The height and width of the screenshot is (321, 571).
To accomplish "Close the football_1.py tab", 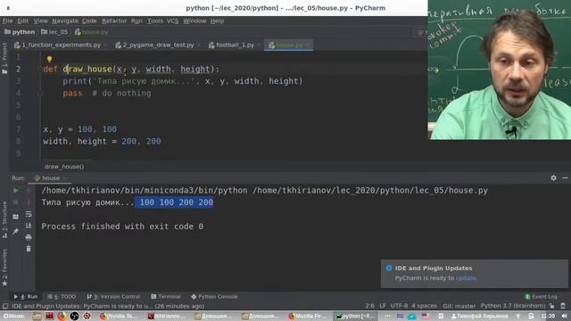I will pos(259,45).
